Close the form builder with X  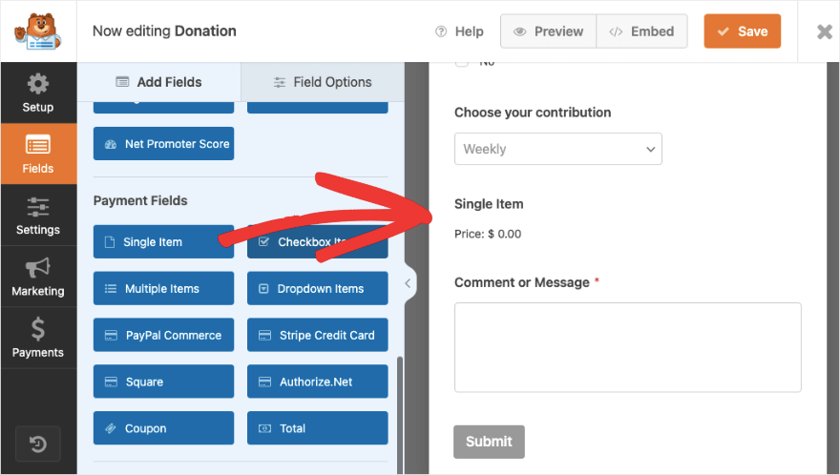coord(825,31)
